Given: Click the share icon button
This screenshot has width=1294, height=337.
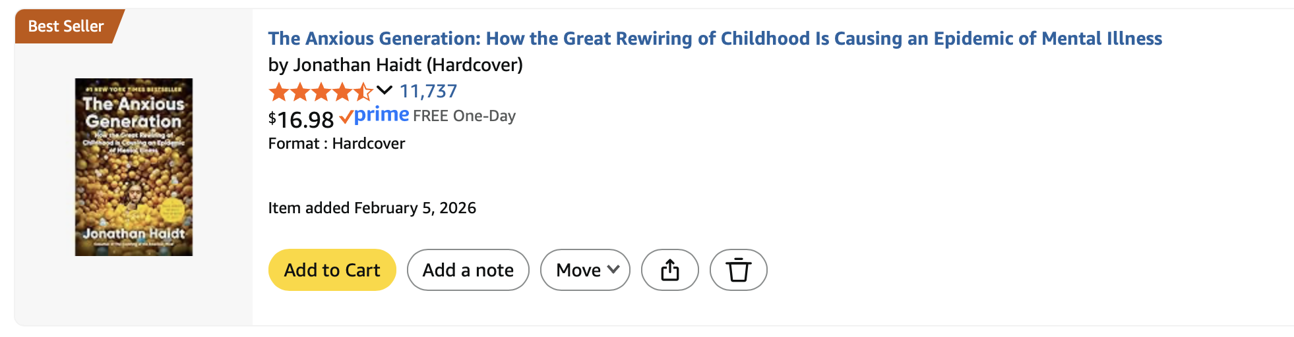Looking at the screenshot, I should tap(669, 270).
